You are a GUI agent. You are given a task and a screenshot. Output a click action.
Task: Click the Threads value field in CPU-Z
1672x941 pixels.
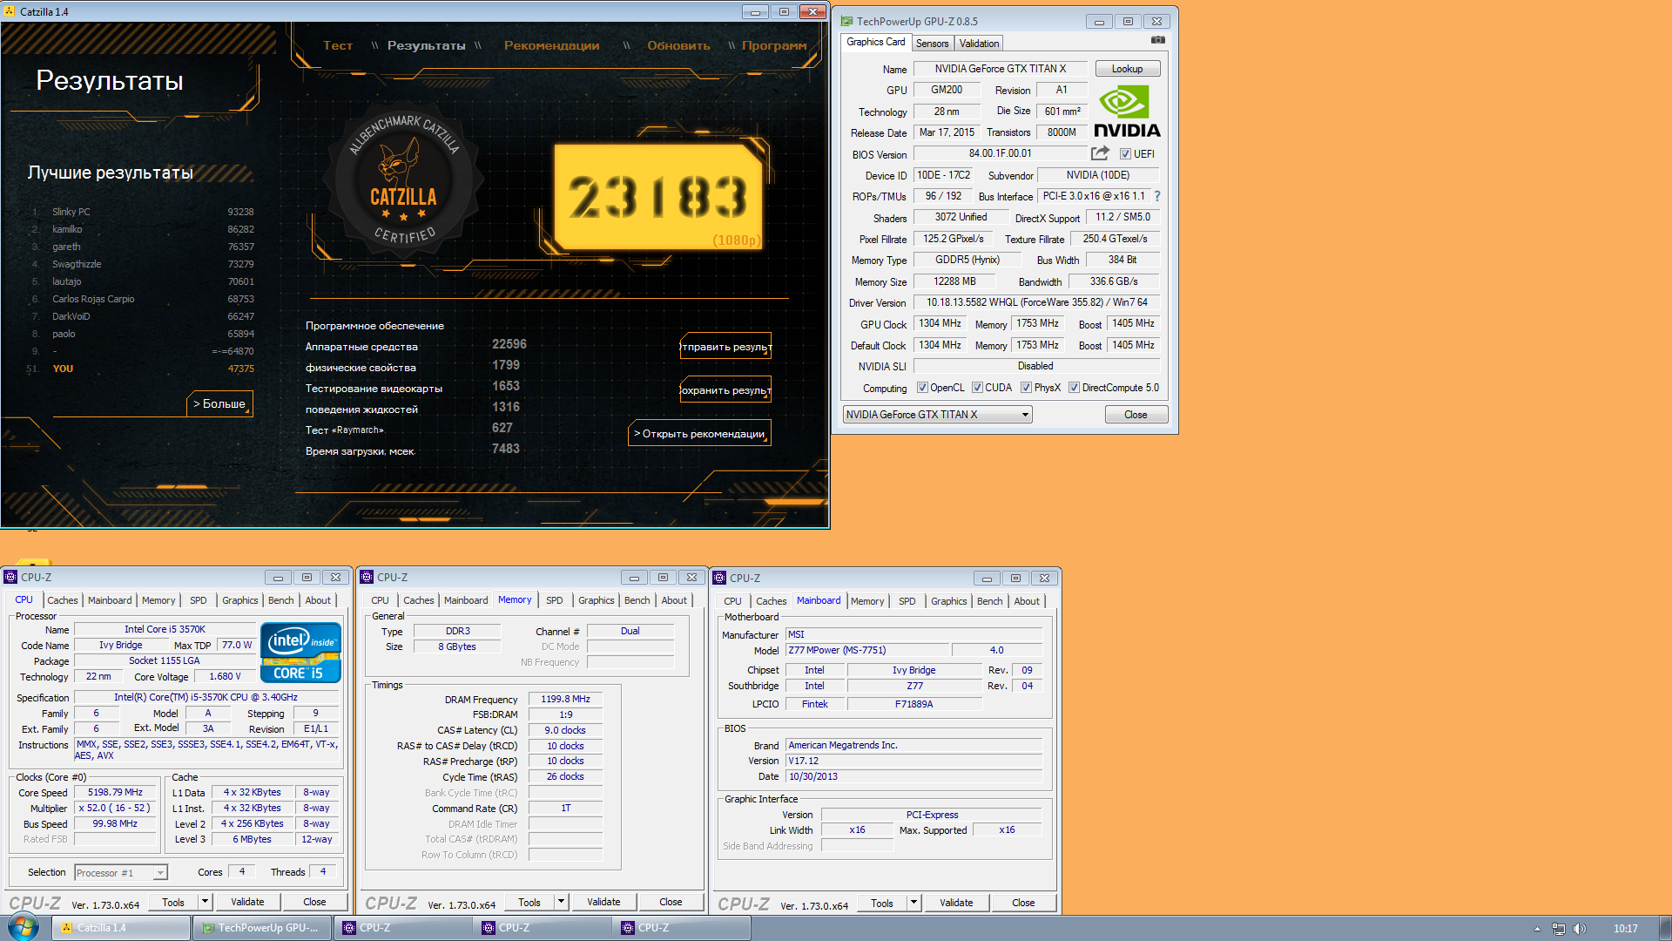[x=322, y=871]
